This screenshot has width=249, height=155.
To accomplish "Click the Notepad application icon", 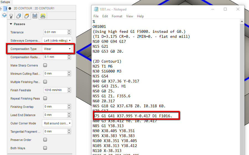I will pos(96,9).
